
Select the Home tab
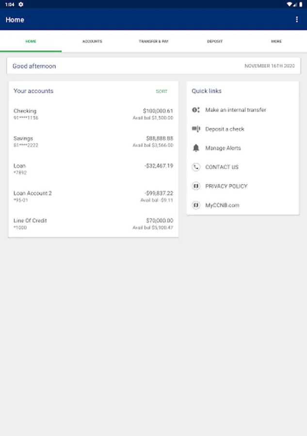31,42
